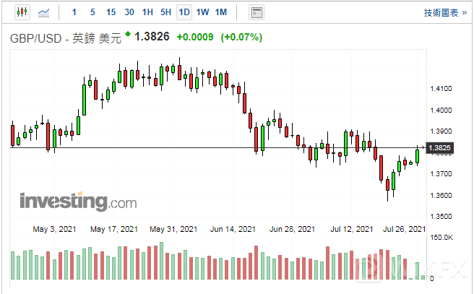The image size is (474, 294).
Task: Choose the 1W weekly interval
Action: [203, 12]
